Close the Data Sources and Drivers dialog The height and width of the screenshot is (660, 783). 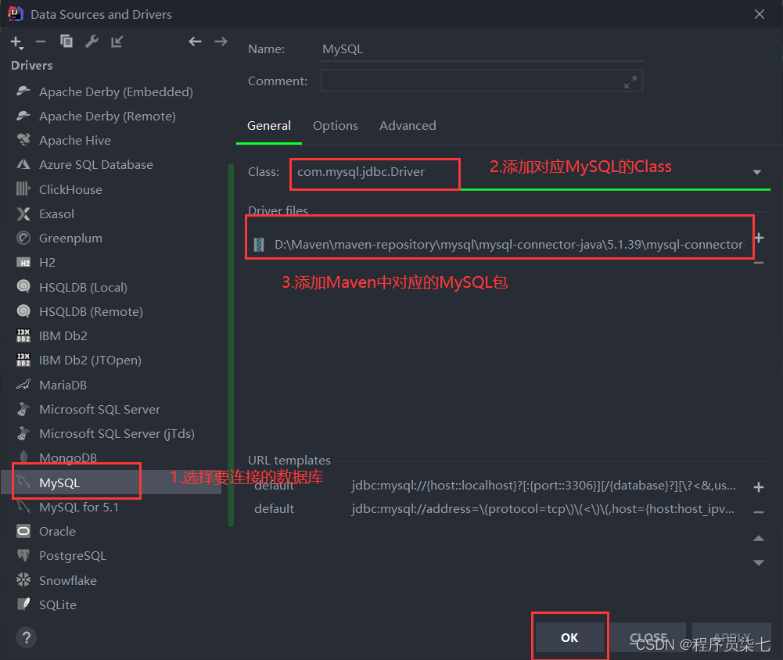[x=760, y=14]
